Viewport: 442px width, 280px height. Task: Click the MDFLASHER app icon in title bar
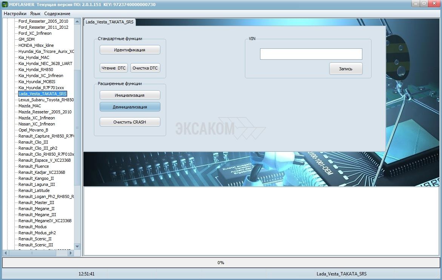[x=5, y=5]
